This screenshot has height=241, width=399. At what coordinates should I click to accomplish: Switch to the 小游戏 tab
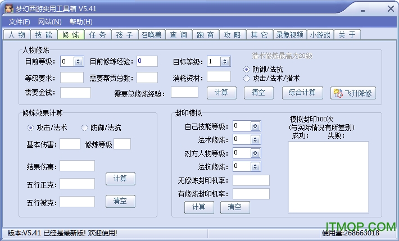pyautogui.click(x=320, y=35)
